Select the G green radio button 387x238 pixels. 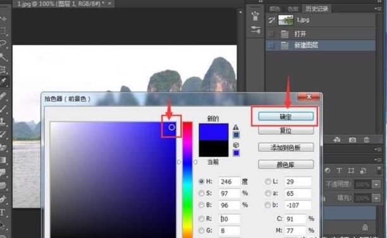point(201,230)
